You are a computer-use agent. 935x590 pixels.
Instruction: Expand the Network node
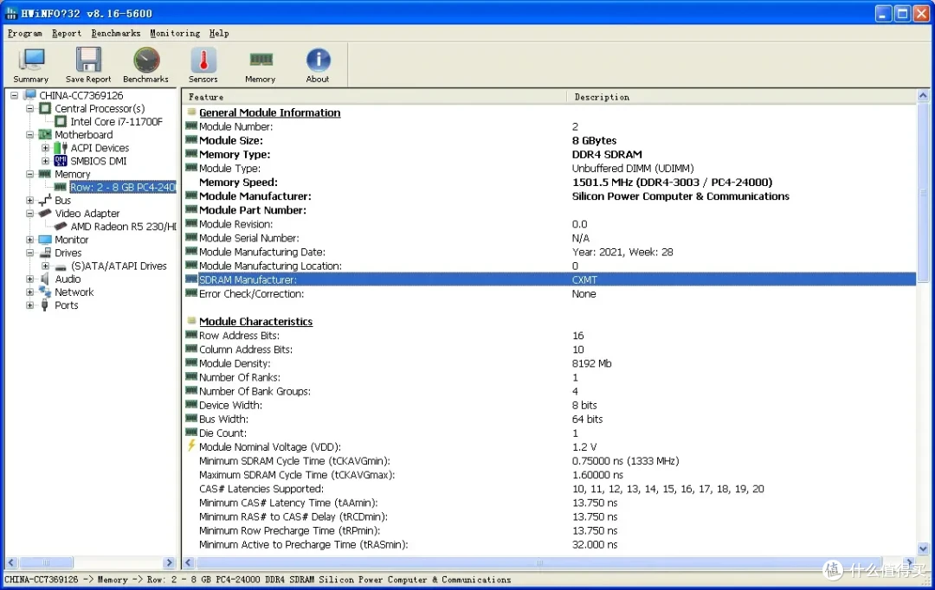(29, 292)
